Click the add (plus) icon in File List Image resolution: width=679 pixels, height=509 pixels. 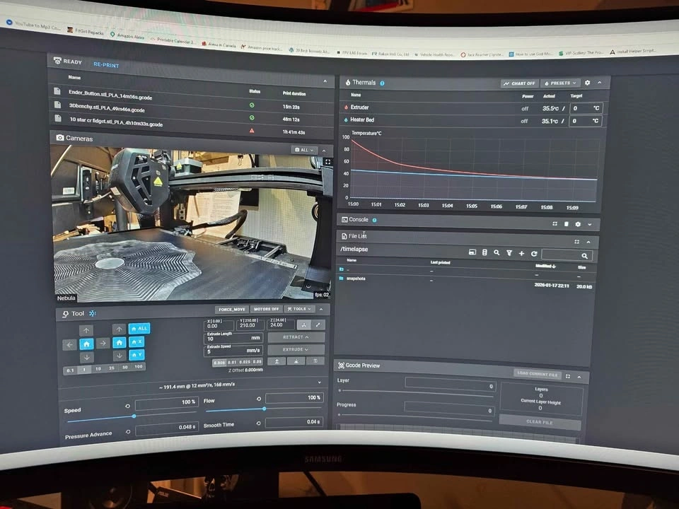pyautogui.click(x=521, y=253)
